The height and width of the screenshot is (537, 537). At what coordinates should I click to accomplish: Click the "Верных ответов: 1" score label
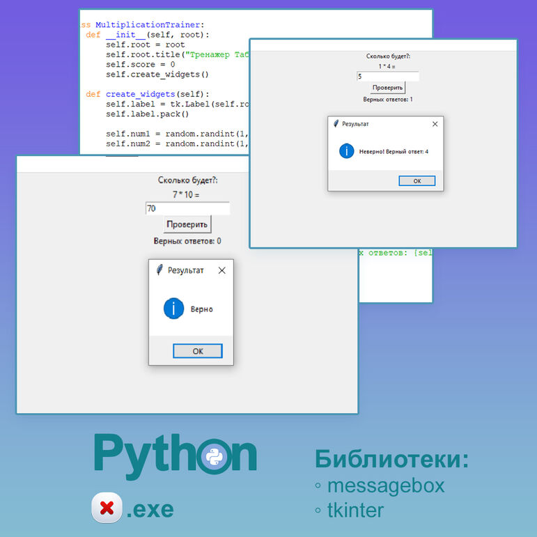coord(388,100)
